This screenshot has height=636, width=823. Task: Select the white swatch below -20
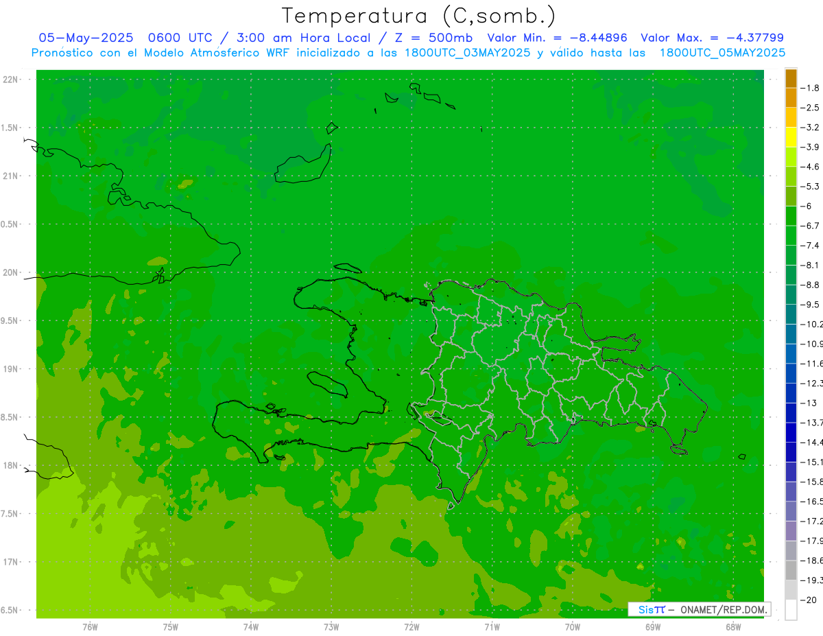coord(791,609)
